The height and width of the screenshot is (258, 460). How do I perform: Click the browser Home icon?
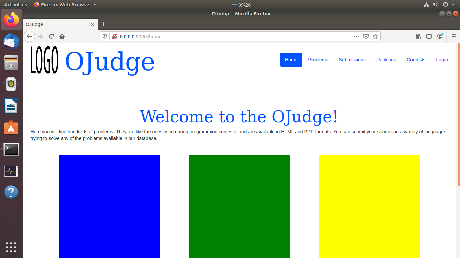click(62, 36)
